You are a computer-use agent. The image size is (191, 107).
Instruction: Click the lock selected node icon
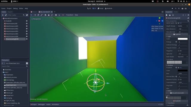[49, 15]
